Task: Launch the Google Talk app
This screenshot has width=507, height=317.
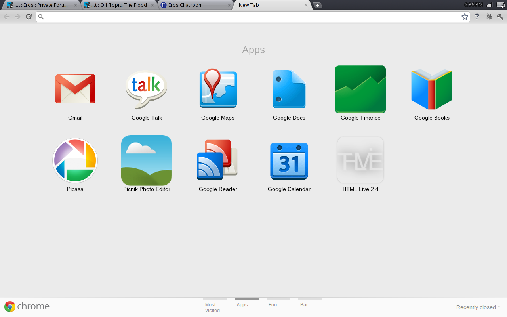Action: tap(147, 90)
